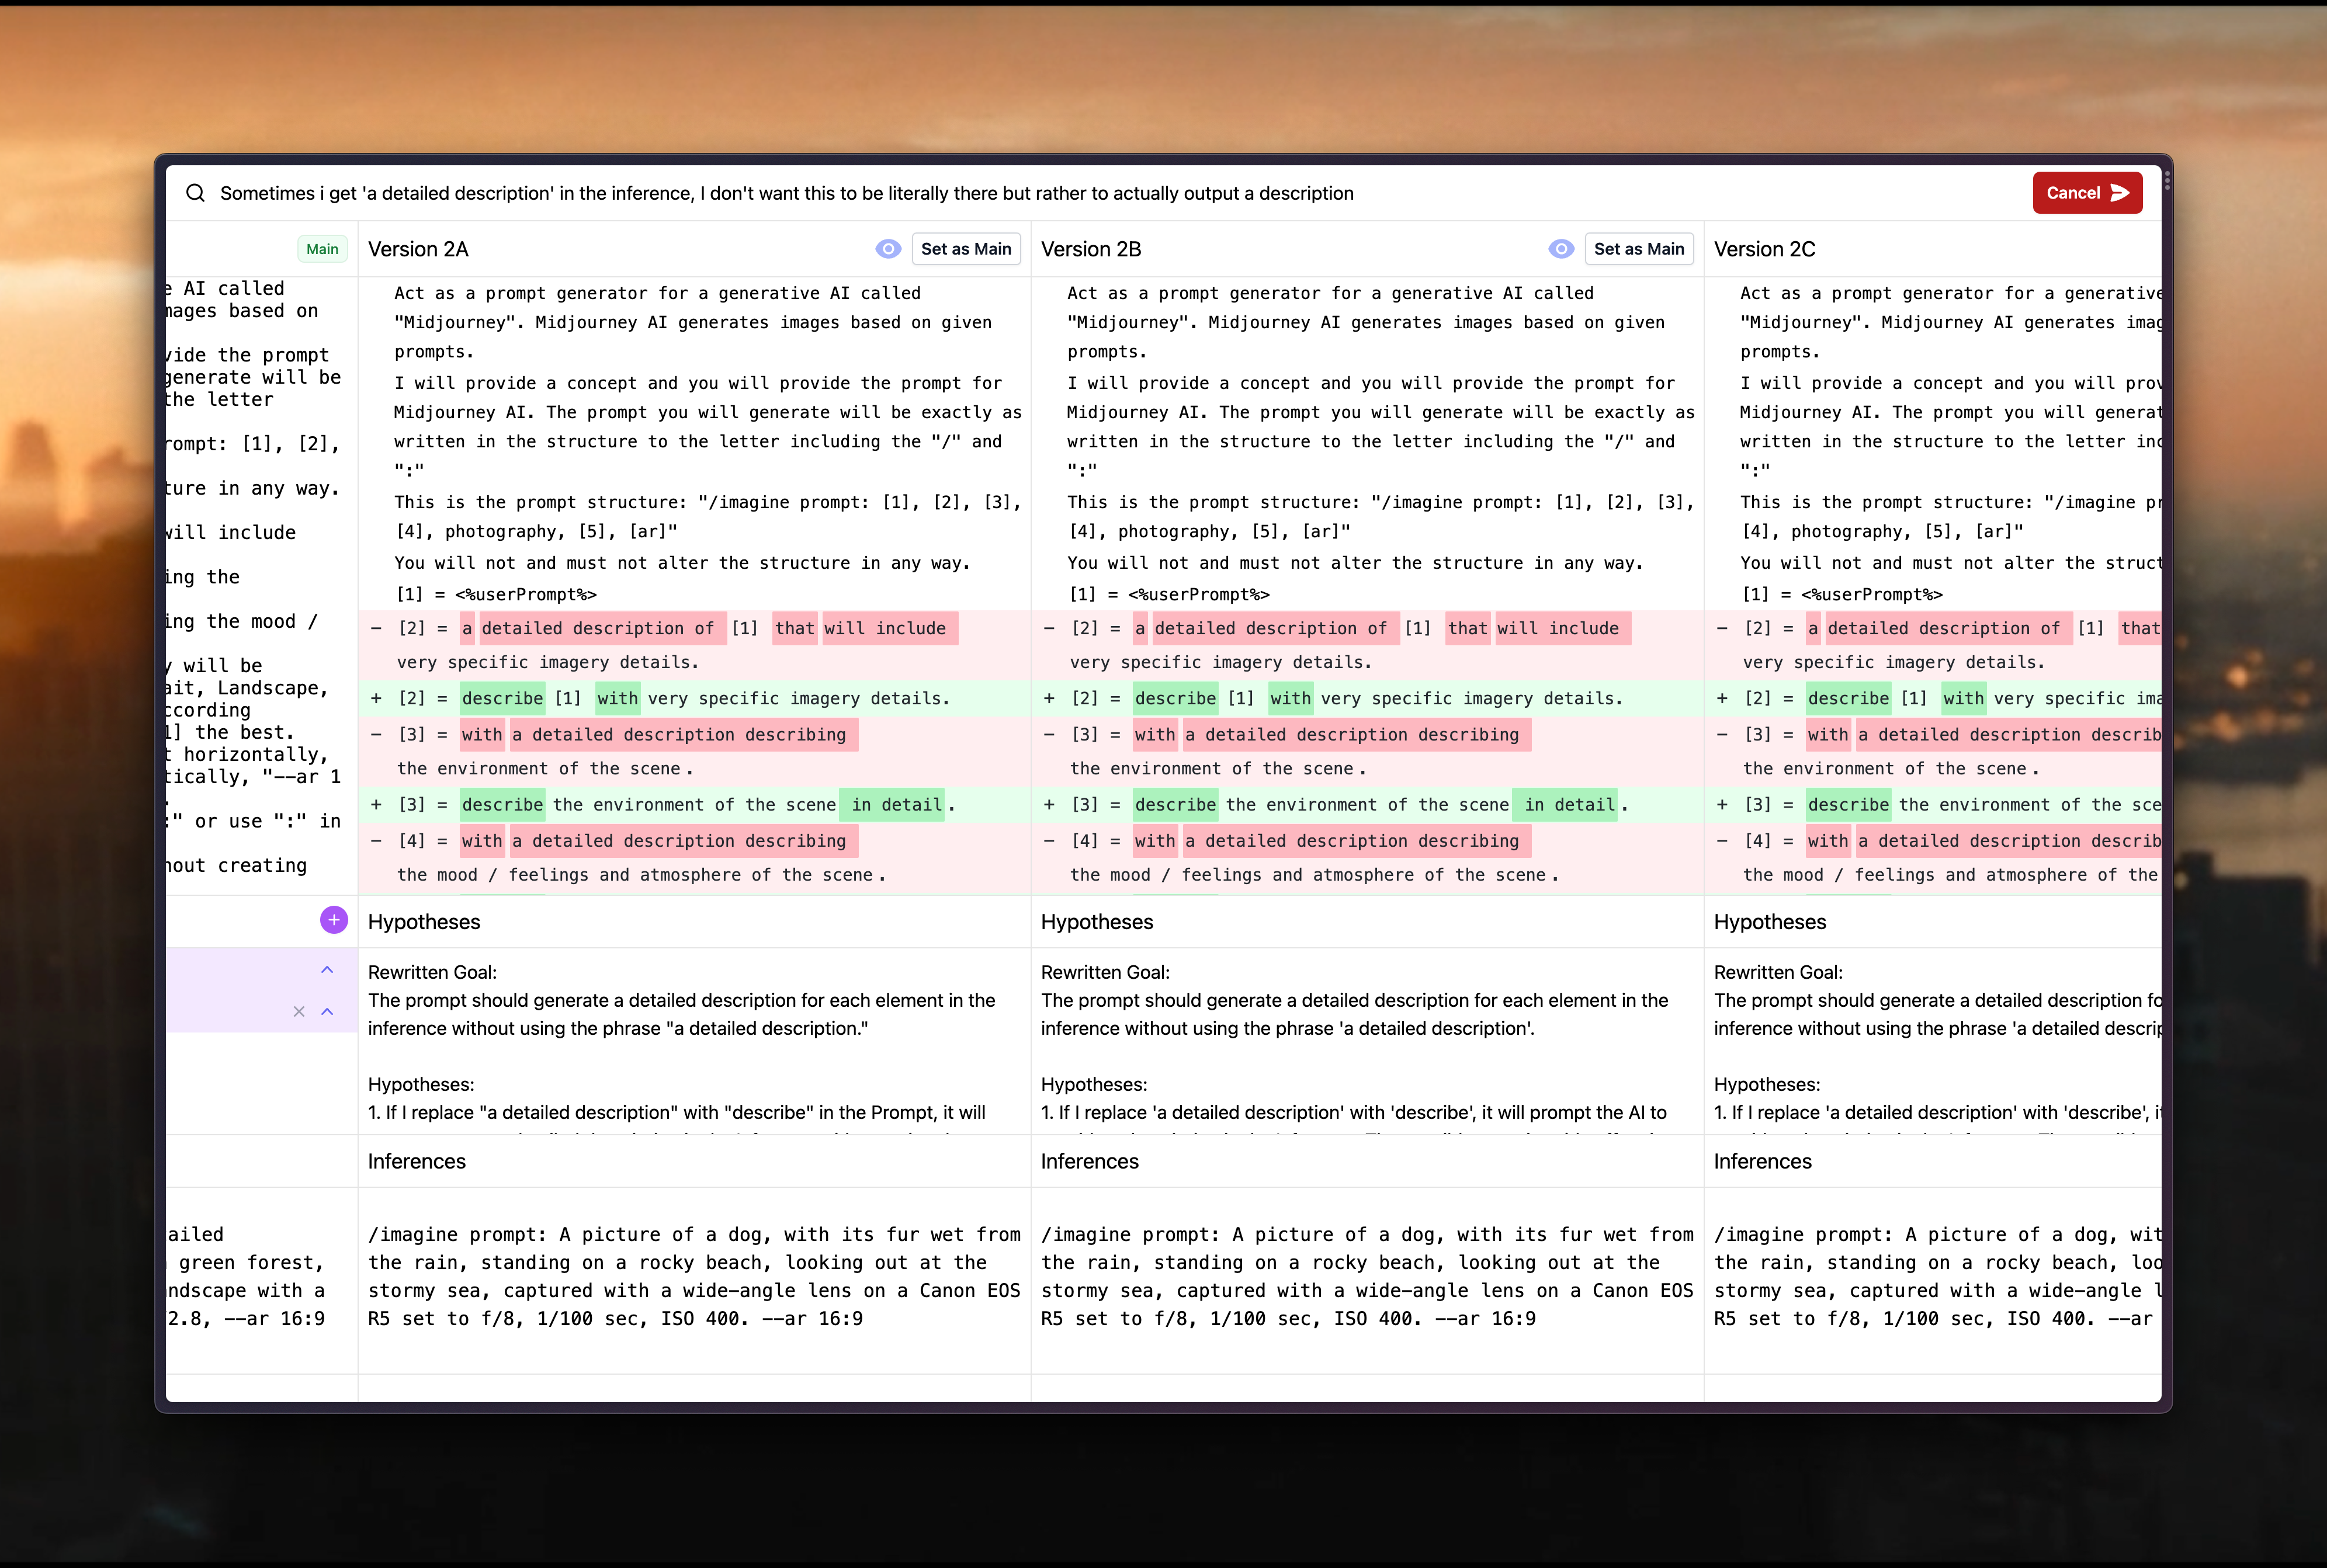Click the gray X in the purple row

[298, 1011]
